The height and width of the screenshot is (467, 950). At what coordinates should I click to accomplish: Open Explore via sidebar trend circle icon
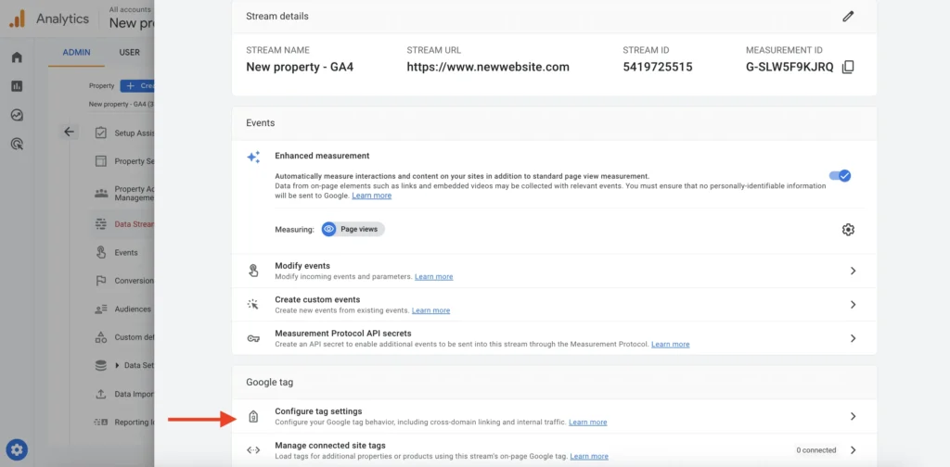[17, 115]
